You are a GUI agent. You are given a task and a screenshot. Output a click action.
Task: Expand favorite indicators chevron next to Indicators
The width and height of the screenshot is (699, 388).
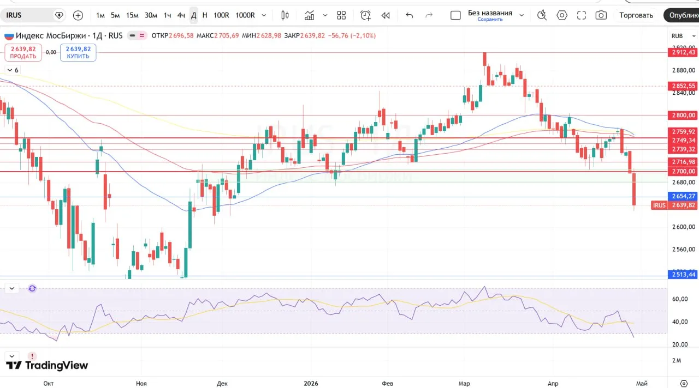[325, 15]
